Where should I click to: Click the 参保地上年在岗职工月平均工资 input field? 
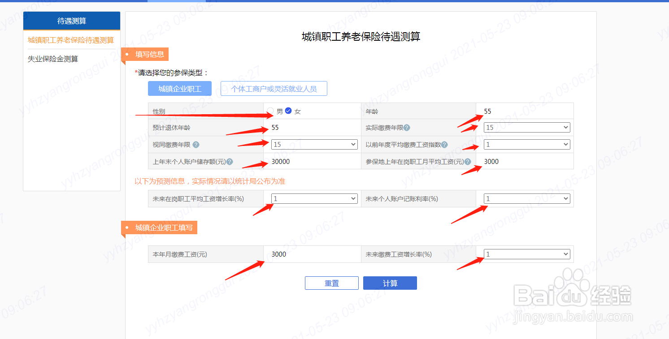[525, 162]
